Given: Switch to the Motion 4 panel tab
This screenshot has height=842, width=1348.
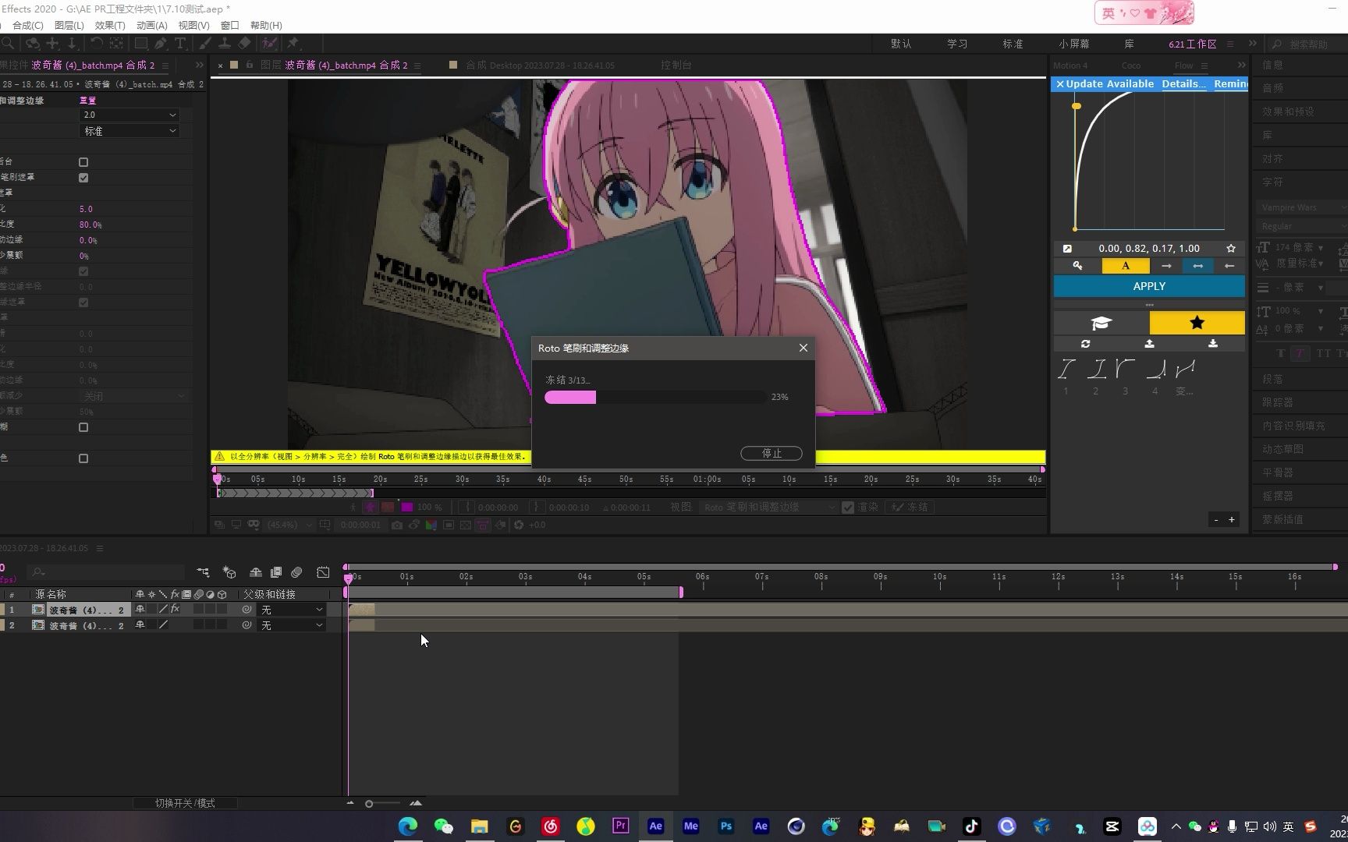Looking at the screenshot, I should tap(1070, 65).
